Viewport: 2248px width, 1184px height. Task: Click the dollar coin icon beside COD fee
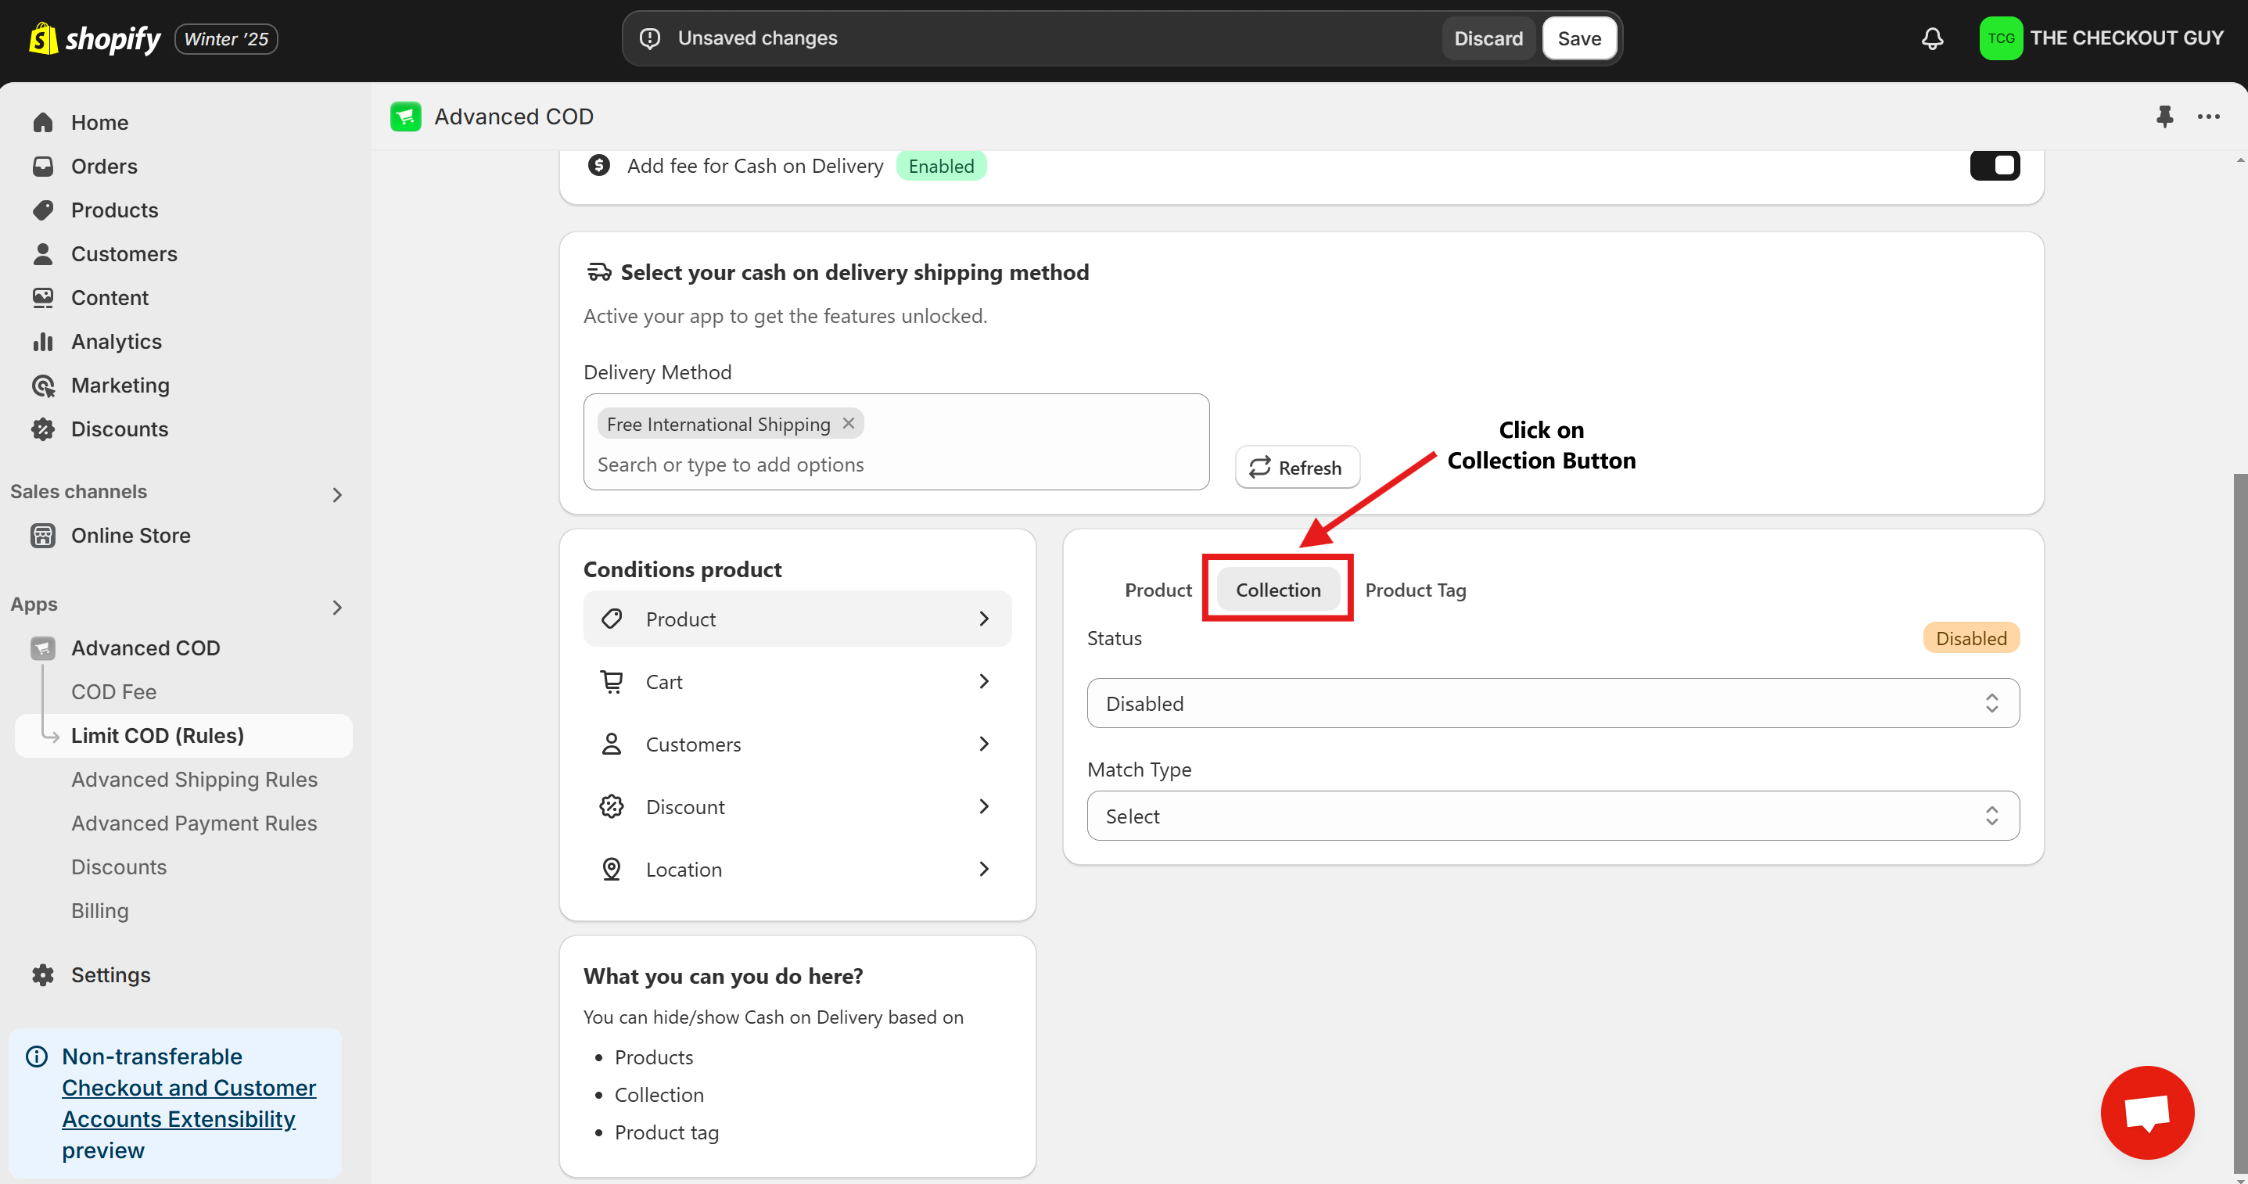click(598, 165)
